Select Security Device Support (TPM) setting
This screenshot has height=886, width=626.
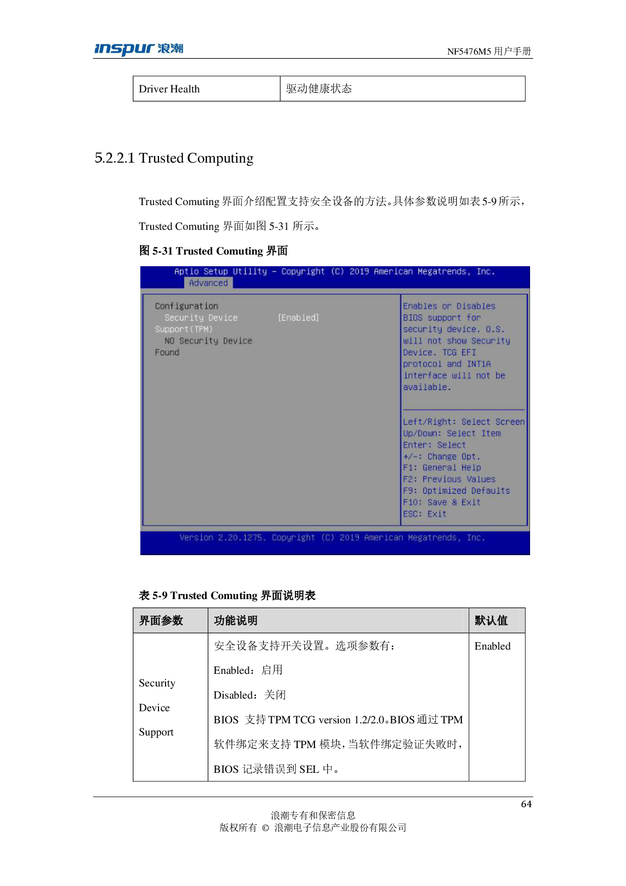tap(200, 318)
